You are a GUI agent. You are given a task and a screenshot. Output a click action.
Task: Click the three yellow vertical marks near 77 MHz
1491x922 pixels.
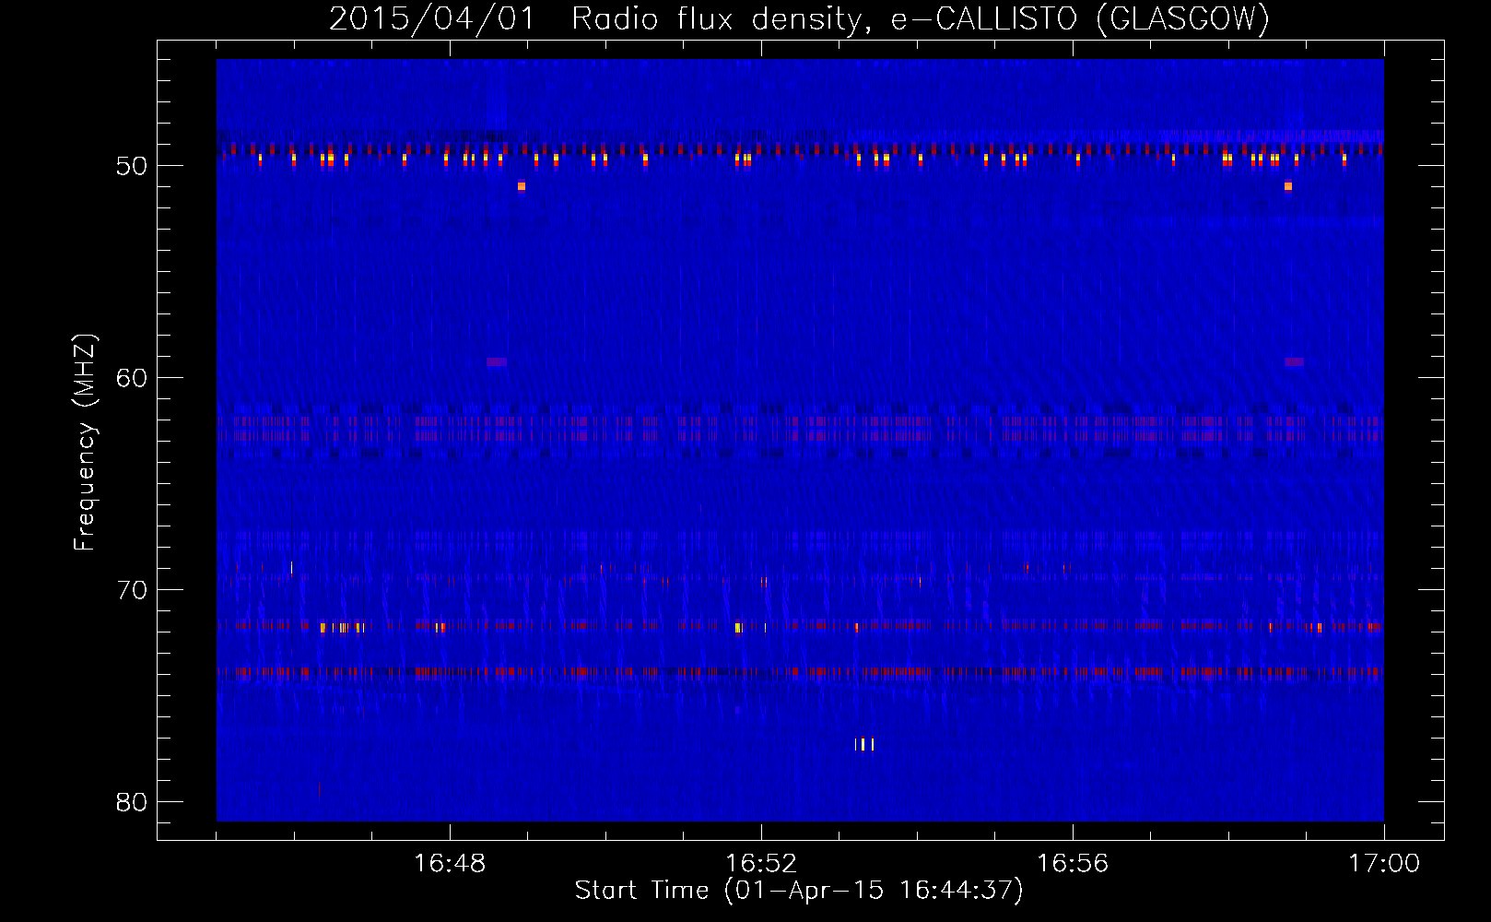(x=864, y=744)
